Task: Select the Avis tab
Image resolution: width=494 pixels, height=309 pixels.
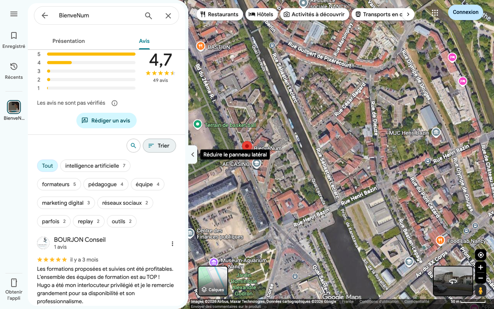Action: point(144,41)
